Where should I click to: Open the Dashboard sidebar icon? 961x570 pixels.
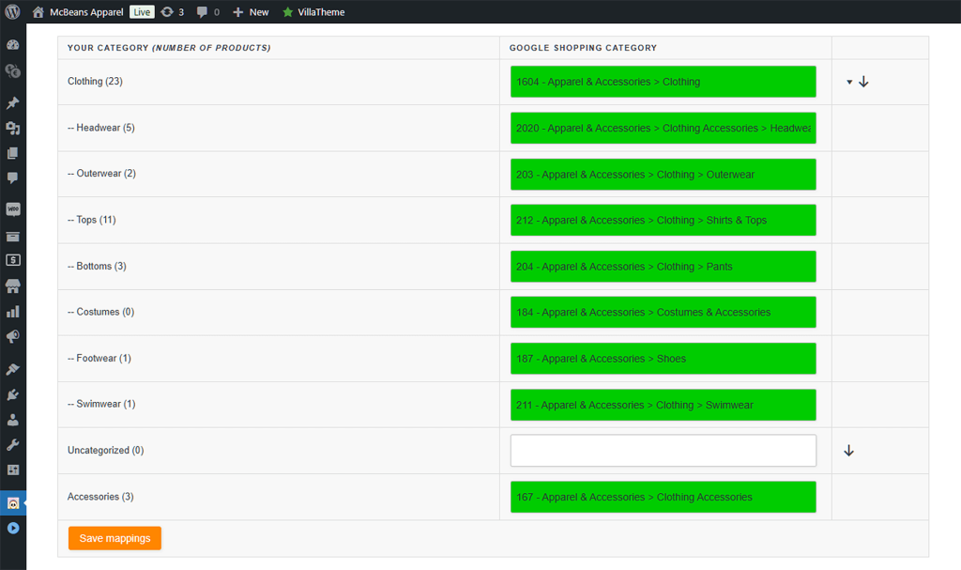(13, 45)
